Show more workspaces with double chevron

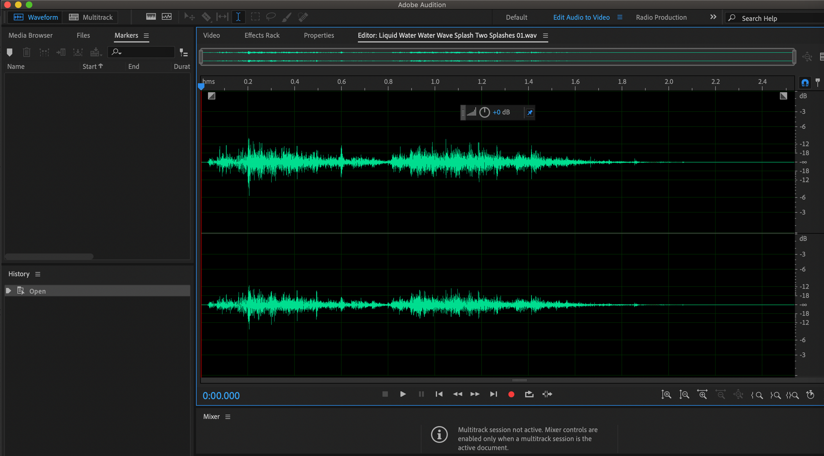pos(713,17)
